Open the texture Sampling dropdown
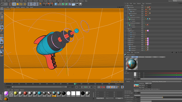 click(149, 83)
